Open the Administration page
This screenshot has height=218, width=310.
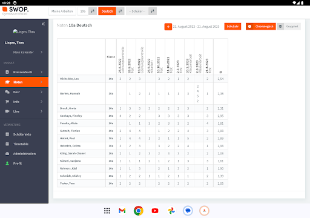[x=24, y=154]
